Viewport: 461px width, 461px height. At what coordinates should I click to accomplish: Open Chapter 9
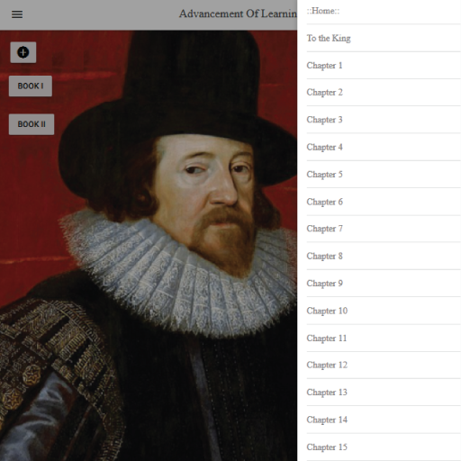(384, 284)
